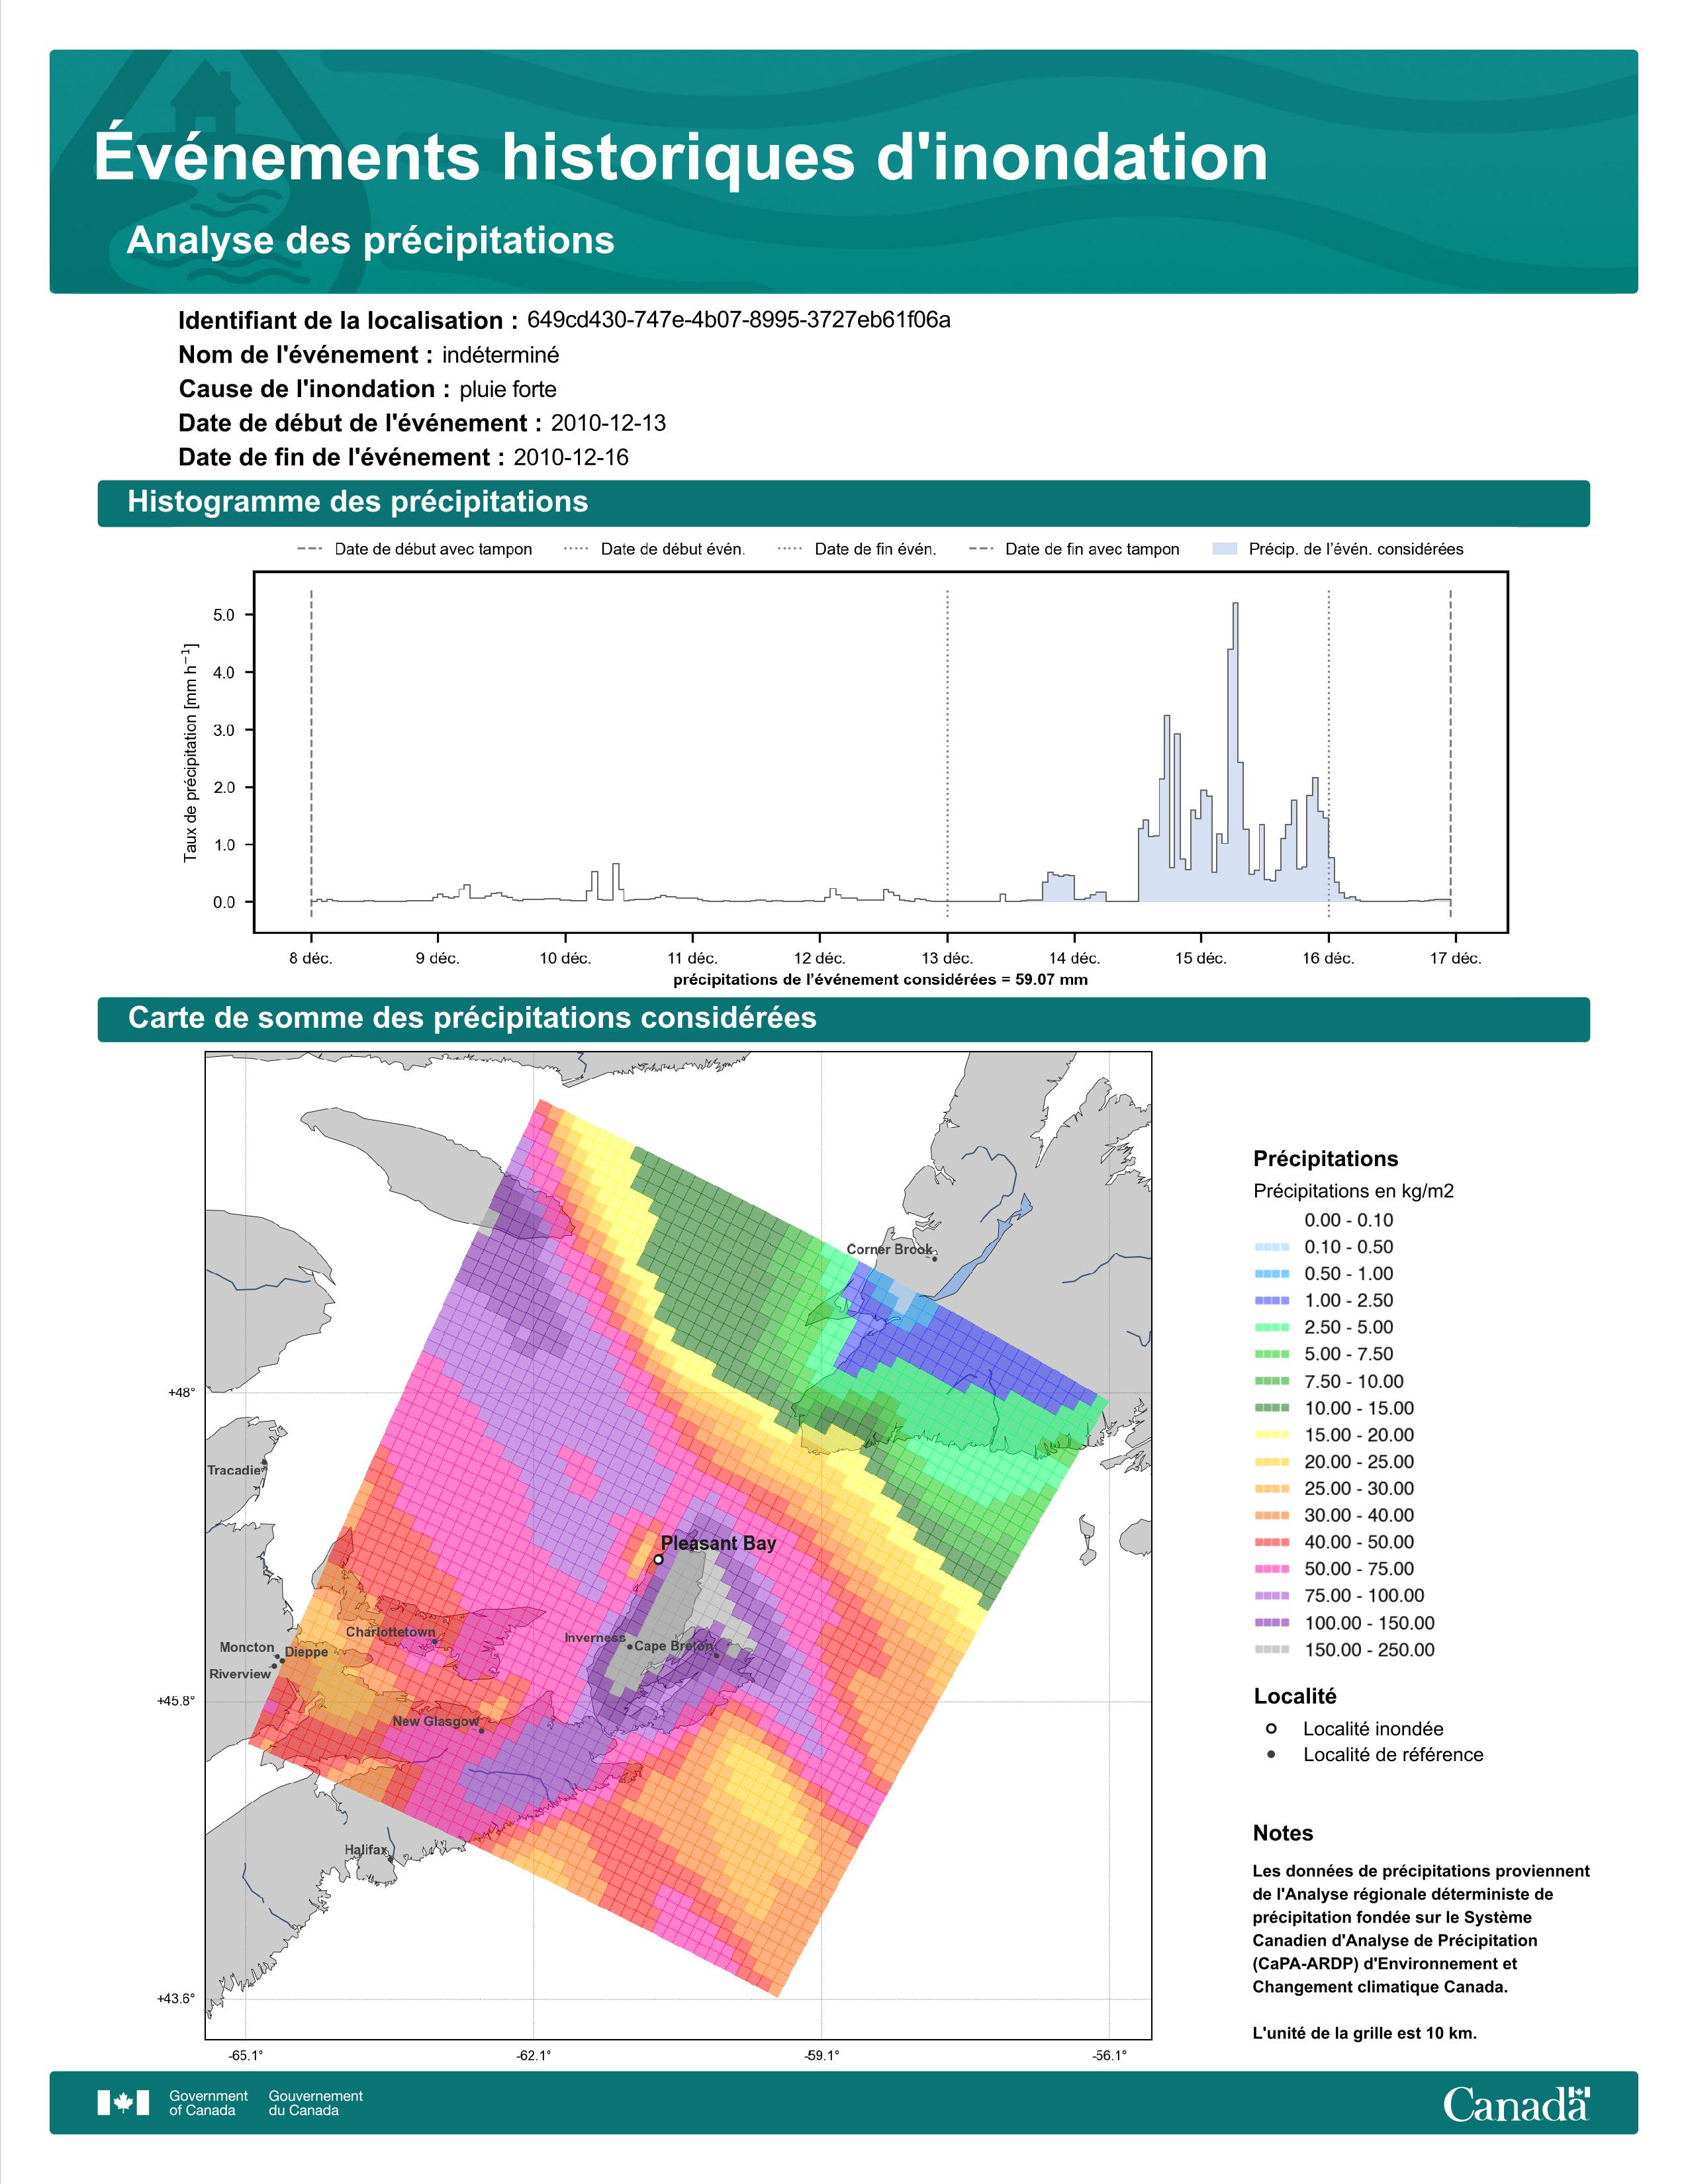Click the Inverness map label
The height and width of the screenshot is (2184, 1688).
(x=594, y=1638)
